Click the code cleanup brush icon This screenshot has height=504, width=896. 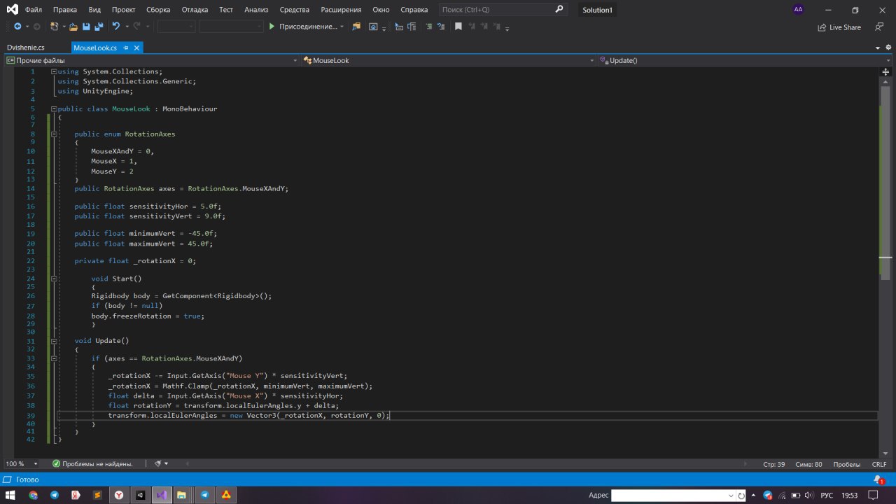coord(158,463)
